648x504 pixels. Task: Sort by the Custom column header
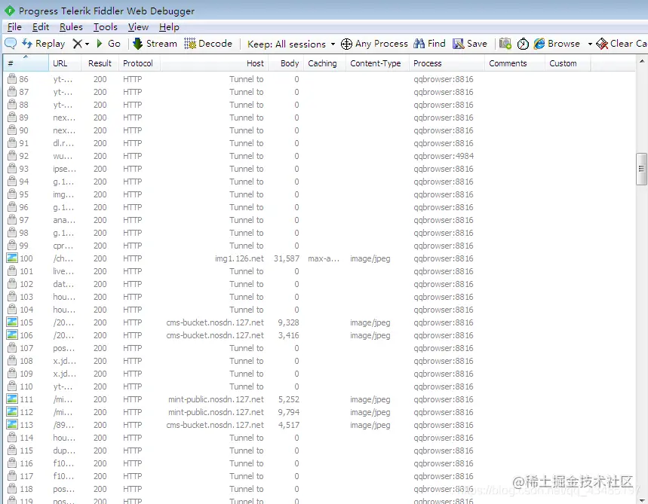[x=567, y=63]
